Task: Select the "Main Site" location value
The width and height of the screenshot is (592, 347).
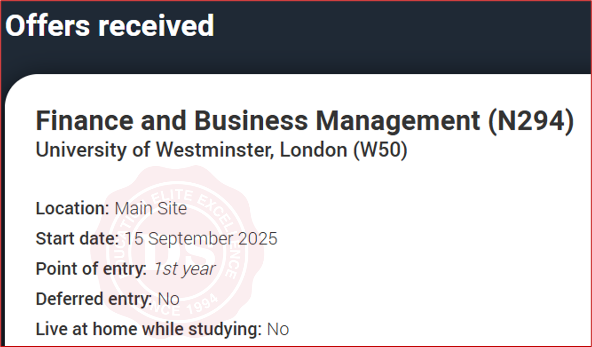Action: pos(151,209)
